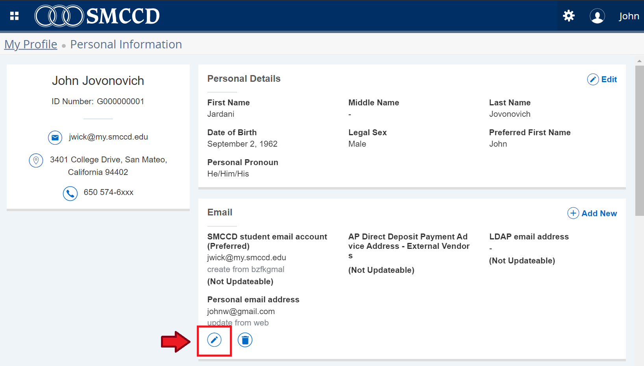This screenshot has width=644, height=366.
Task: Click the phone icon in profile card
Action: (70, 193)
